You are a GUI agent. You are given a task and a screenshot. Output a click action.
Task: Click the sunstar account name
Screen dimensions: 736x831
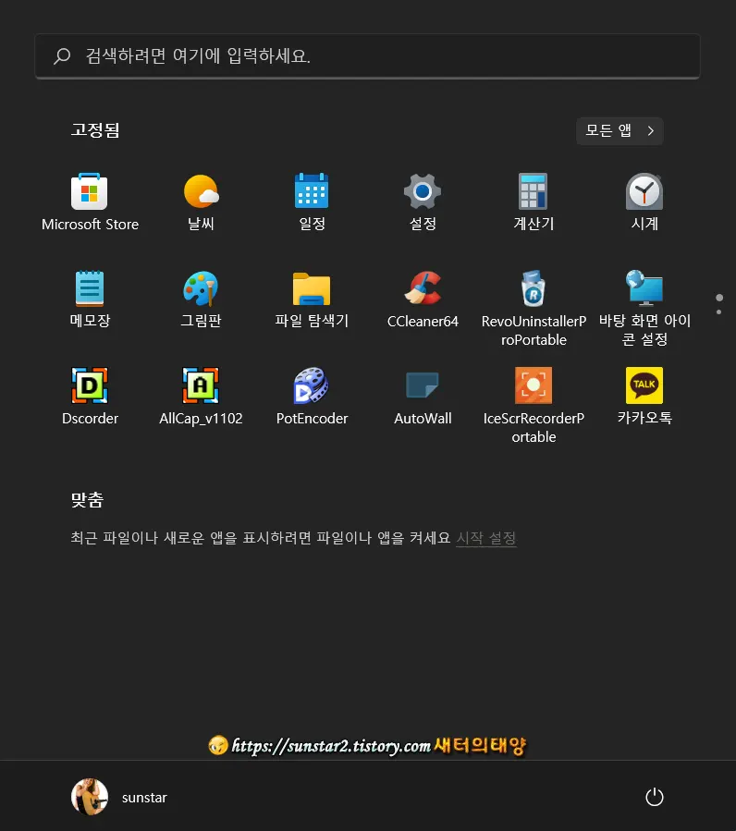(144, 798)
